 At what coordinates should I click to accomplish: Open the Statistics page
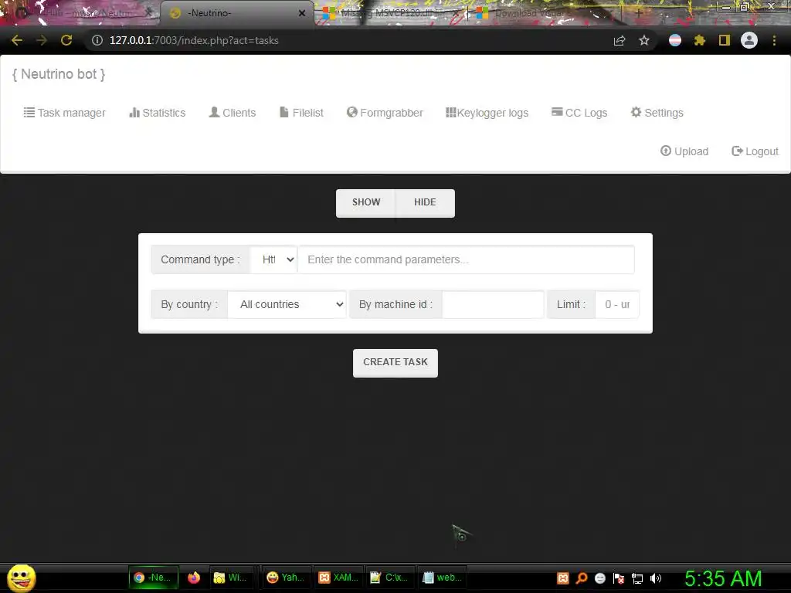click(x=158, y=113)
